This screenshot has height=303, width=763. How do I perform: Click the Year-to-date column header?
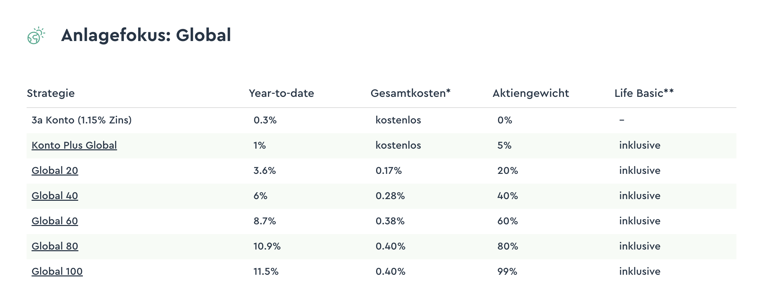[281, 93]
